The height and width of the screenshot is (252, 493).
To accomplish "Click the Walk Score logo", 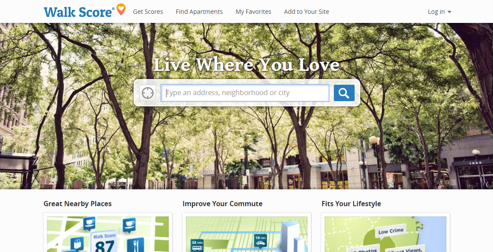I will (79, 11).
